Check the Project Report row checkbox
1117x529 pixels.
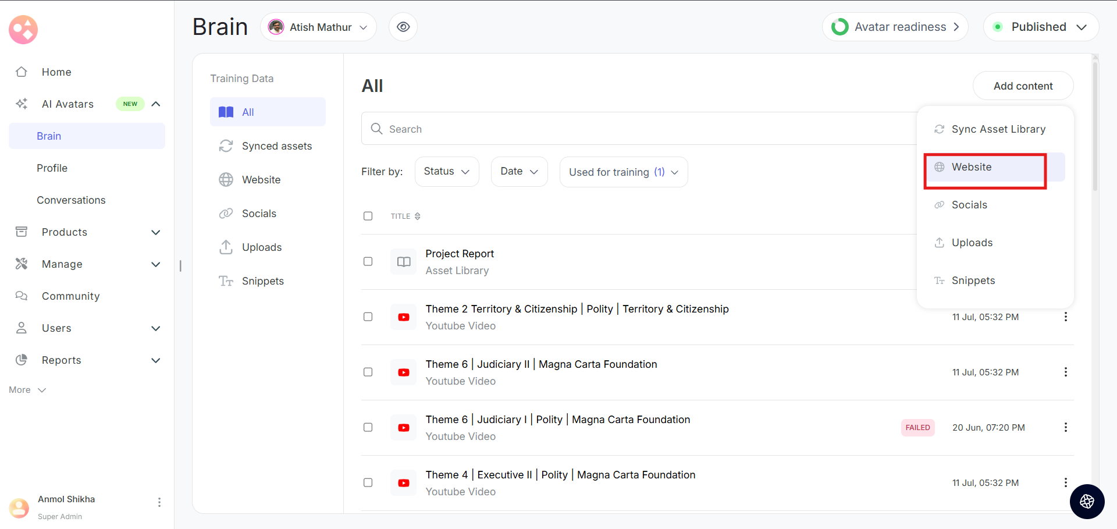pyautogui.click(x=368, y=262)
